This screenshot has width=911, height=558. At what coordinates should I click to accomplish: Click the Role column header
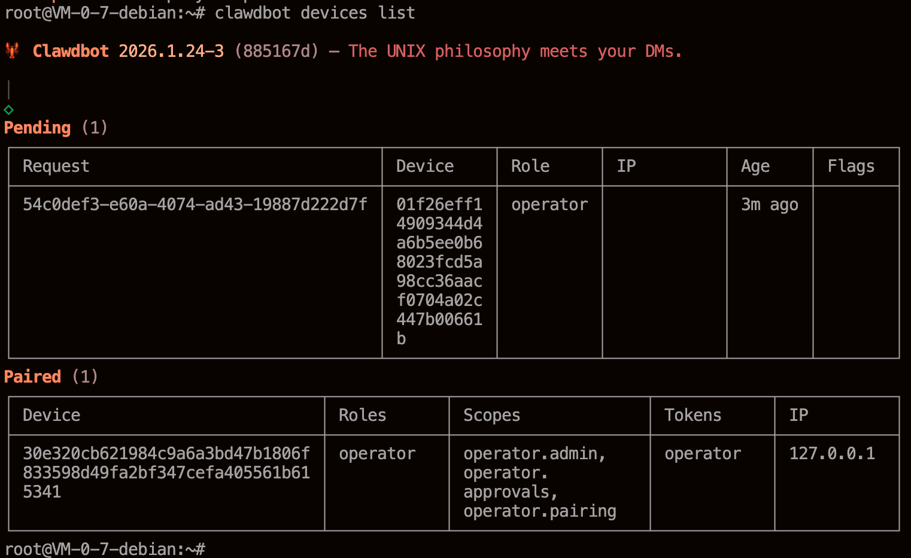pos(530,166)
